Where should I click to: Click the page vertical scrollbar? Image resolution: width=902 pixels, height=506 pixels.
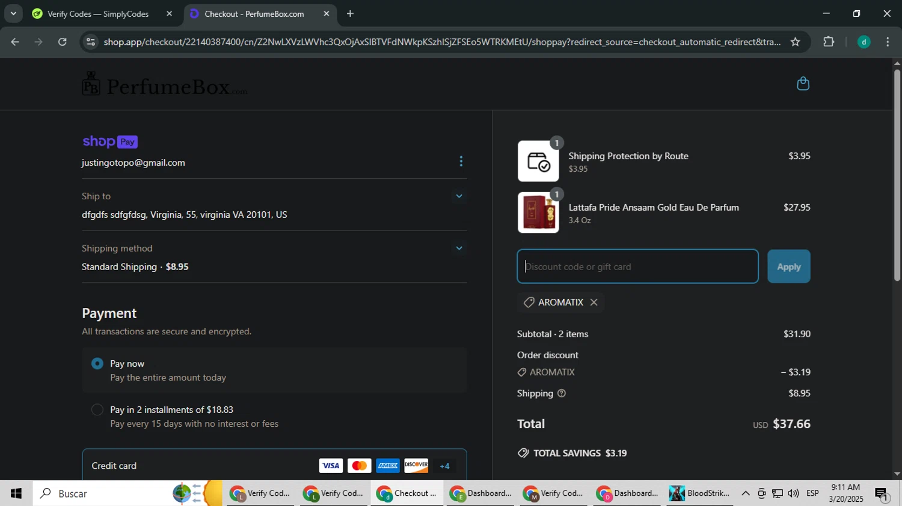[897, 175]
